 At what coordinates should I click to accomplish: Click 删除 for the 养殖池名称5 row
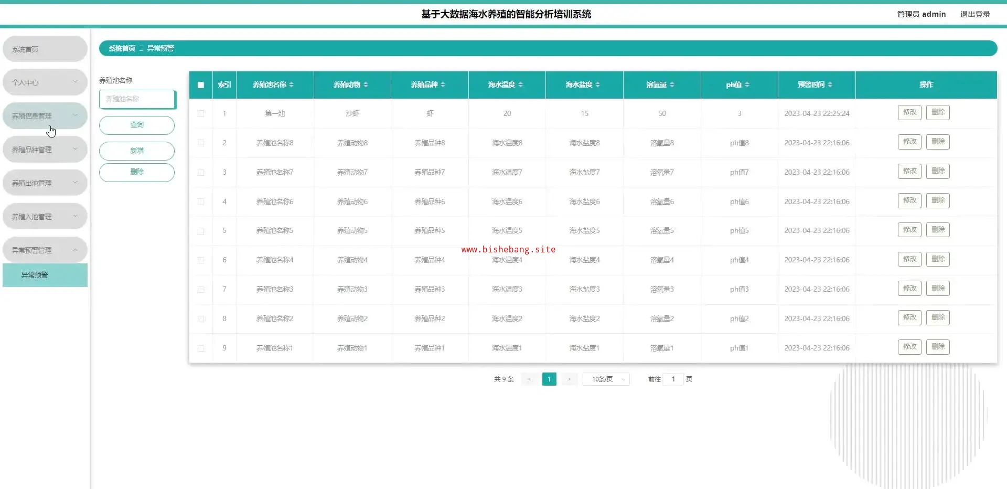938,230
